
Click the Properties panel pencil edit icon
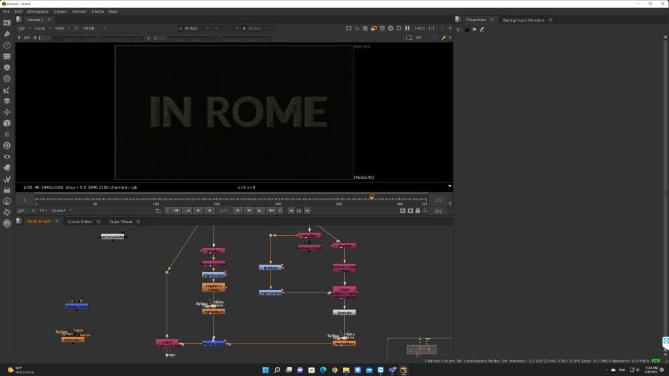pyautogui.click(x=482, y=29)
